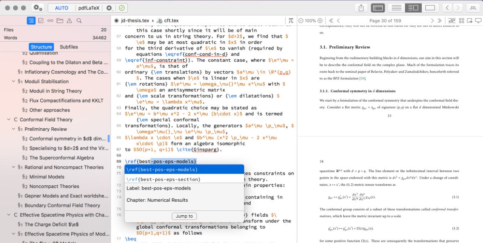
Task: Open the share/export icon in toolbar
Action: tap(362, 7)
